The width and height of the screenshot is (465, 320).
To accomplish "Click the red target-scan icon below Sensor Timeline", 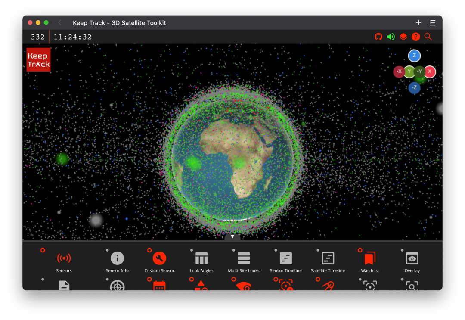I will [285, 285].
